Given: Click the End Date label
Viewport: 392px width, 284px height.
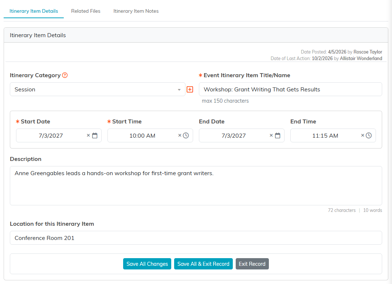Looking at the screenshot, I should point(212,121).
